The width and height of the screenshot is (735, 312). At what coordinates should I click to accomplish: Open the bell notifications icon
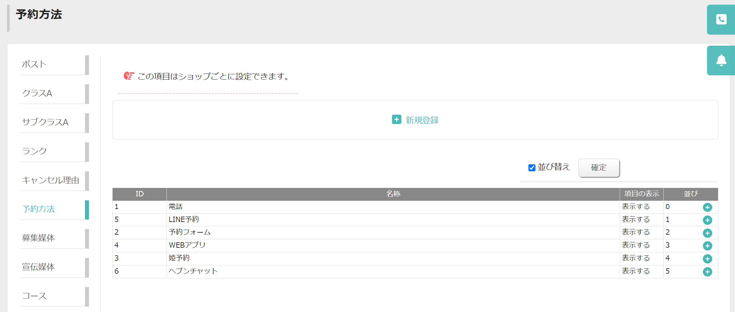(x=721, y=60)
